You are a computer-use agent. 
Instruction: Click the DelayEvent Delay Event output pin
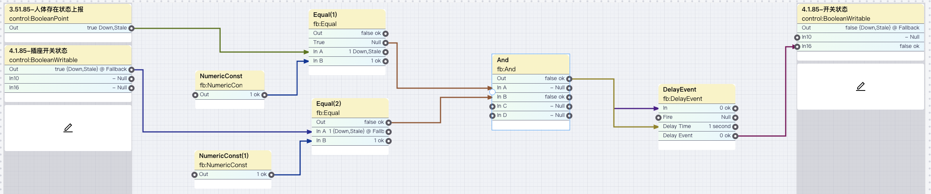[735, 136]
